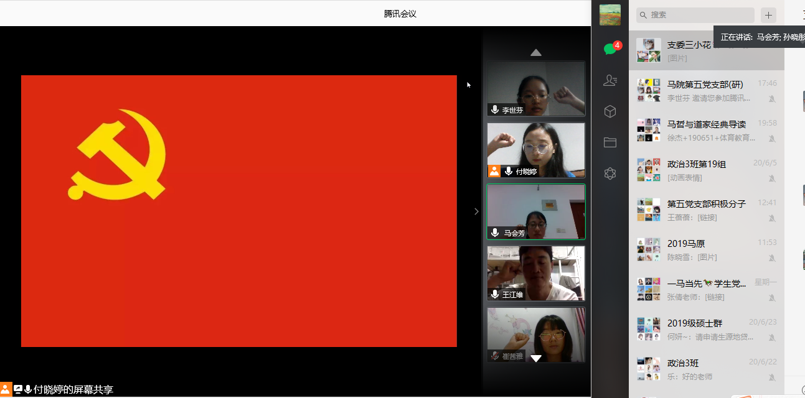Viewport: 805px width, 398px height.
Task: Click the 张倩老师: [链接] message preview
Action: 696,297
